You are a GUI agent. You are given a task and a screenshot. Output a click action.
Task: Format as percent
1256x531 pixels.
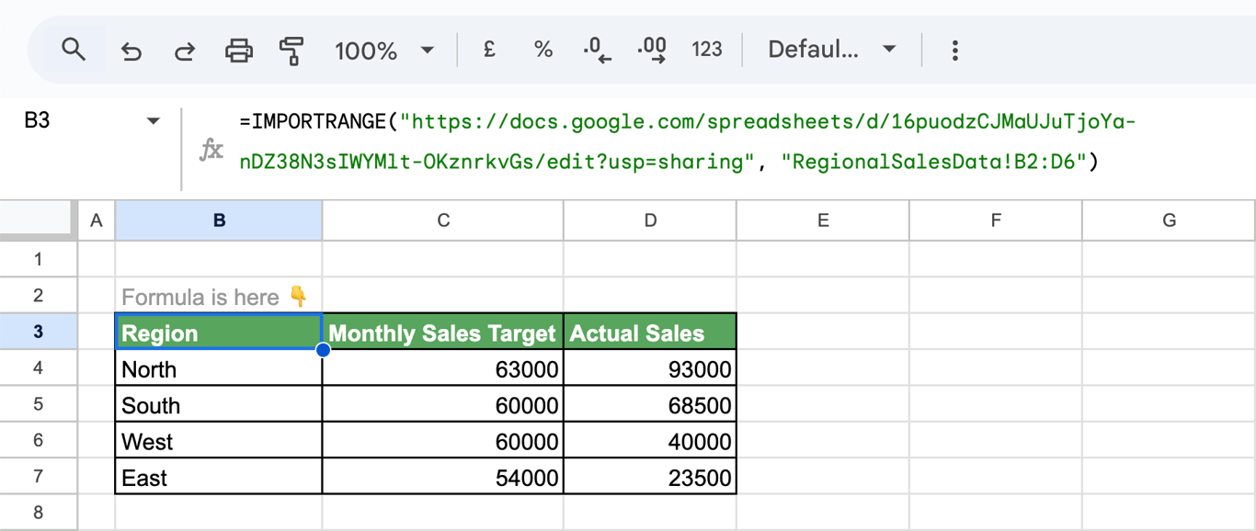click(x=543, y=50)
